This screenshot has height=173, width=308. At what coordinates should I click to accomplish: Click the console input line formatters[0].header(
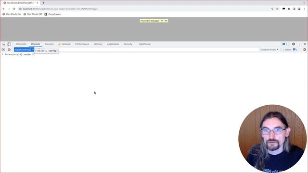point(20,54)
